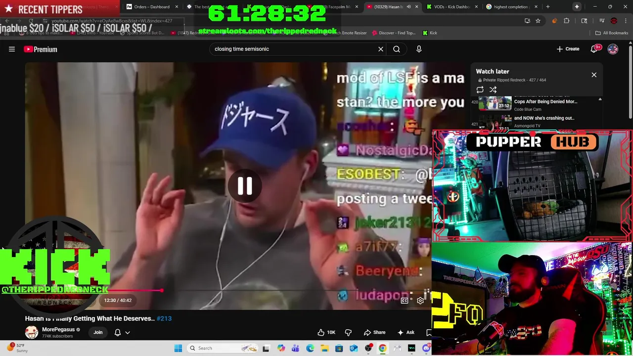Open File Explorer from the taskbar
The height and width of the screenshot is (356, 633).
point(324,348)
